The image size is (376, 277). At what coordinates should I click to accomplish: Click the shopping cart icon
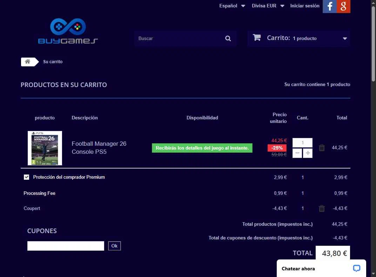point(257,38)
